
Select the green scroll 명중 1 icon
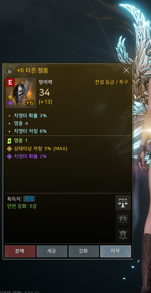click(9, 141)
